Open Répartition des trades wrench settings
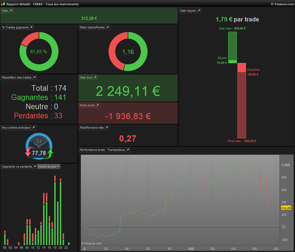This screenshot has height=252, width=295. pyautogui.click(x=35, y=77)
